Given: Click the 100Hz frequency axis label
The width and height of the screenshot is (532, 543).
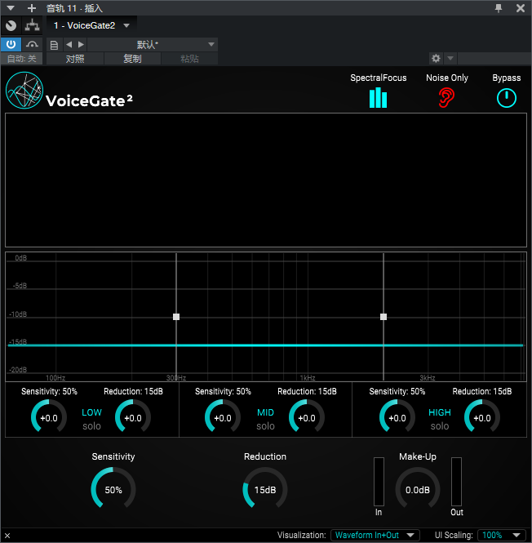Looking at the screenshot, I should click(x=55, y=378).
